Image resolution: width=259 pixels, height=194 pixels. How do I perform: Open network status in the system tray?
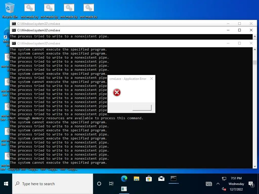224,178
